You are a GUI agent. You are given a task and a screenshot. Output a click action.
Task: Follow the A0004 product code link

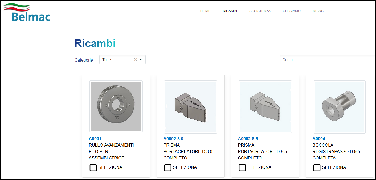[x=319, y=139]
